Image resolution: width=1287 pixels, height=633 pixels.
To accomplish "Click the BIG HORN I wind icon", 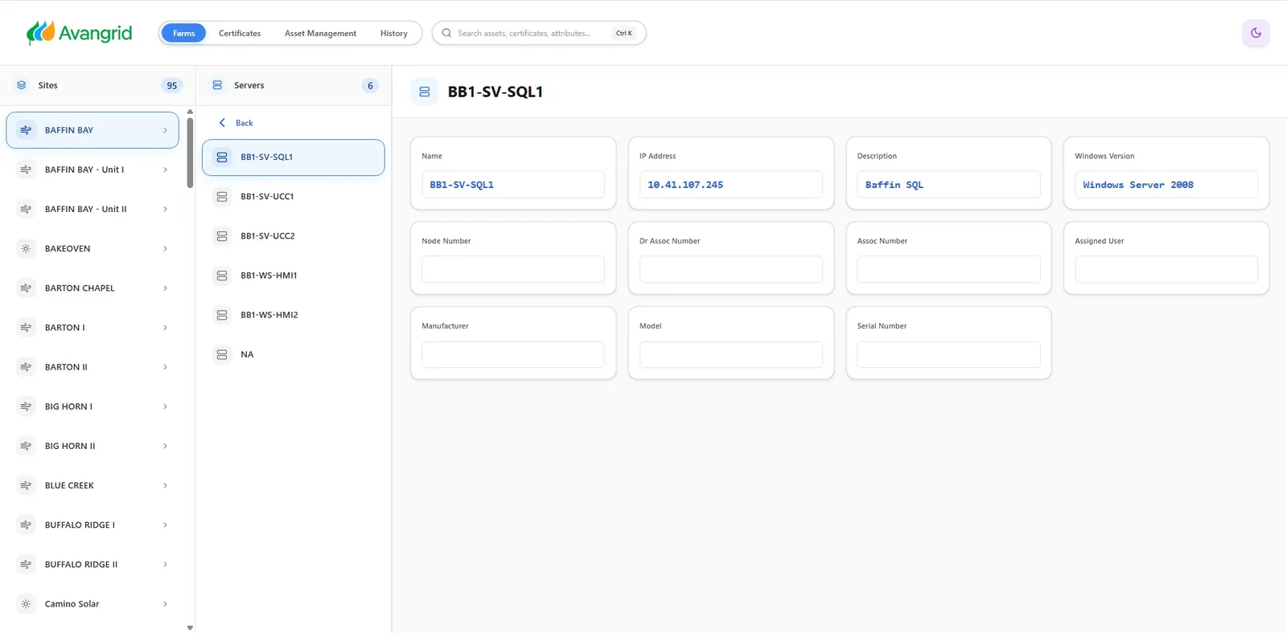I will point(26,406).
